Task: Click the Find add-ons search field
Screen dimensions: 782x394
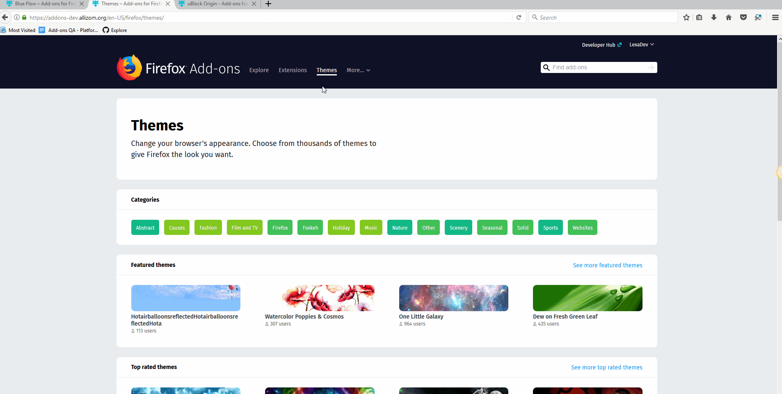Action: click(599, 68)
